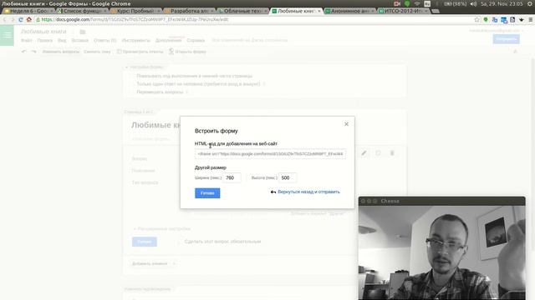The height and width of the screenshot is (300, 535).
Task: Click duplicate question icon
Action: (x=378, y=153)
